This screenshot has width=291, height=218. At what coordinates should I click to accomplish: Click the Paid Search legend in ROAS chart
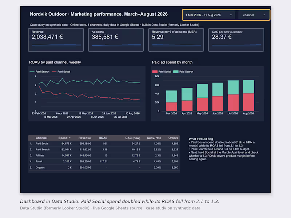40,72
